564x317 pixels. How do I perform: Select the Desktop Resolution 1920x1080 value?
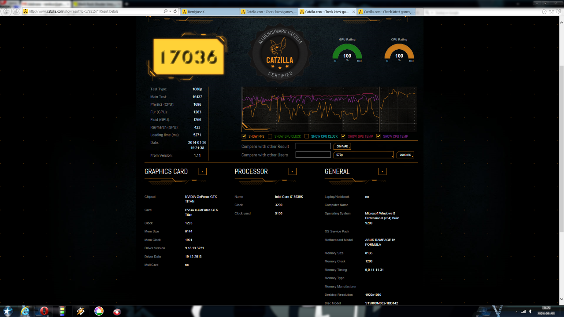pyautogui.click(x=374, y=295)
